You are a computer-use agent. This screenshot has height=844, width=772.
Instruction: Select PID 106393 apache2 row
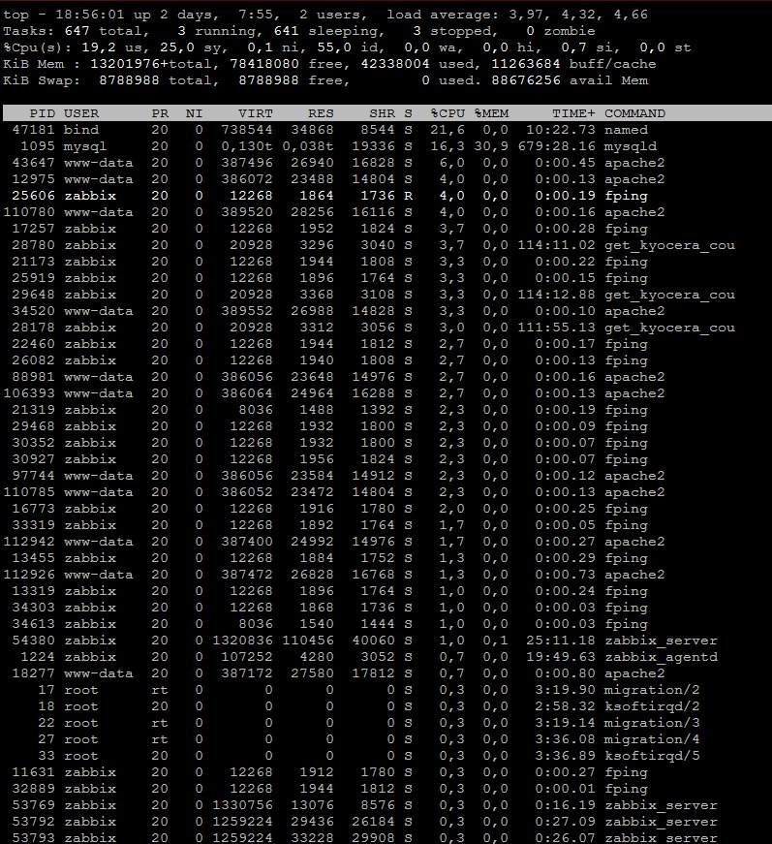[x=386, y=393]
